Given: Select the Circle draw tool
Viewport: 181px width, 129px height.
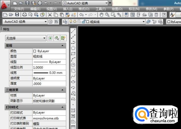Looking at the screenshot, I should point(73,65).
